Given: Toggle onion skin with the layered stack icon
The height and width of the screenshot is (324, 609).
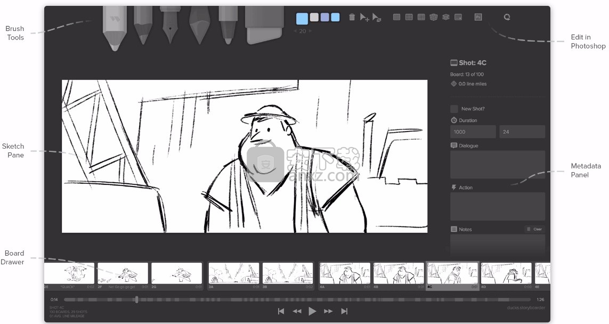Looking at the screenshot, I should [x=446, y=17].
